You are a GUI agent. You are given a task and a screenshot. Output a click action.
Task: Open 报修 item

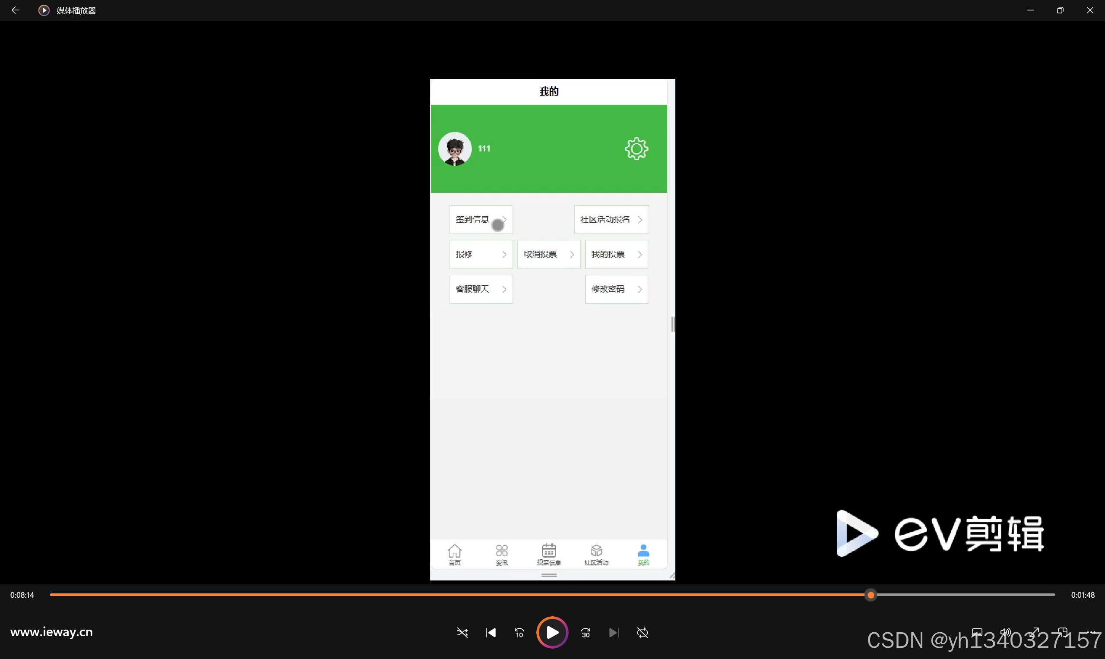click(481, 255)
